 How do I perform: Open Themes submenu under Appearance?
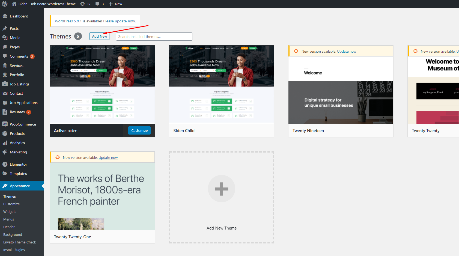tap(10, 196)
